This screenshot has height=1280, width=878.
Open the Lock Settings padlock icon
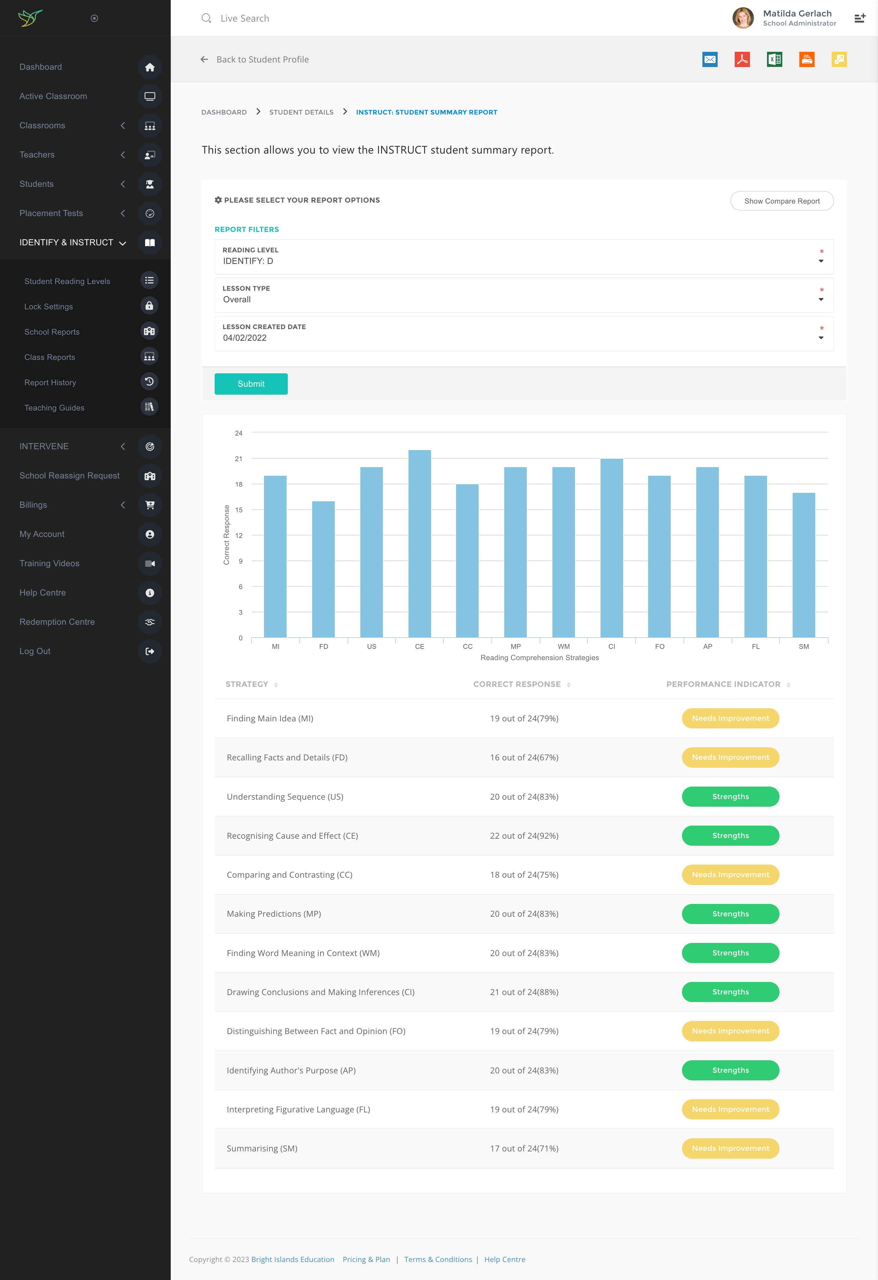coord(149,306)
